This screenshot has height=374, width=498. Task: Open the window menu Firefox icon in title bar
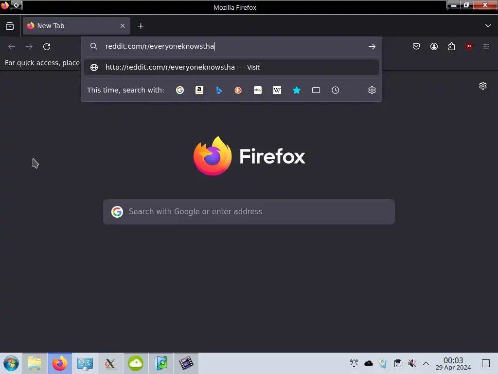click(x=5, y=5)
